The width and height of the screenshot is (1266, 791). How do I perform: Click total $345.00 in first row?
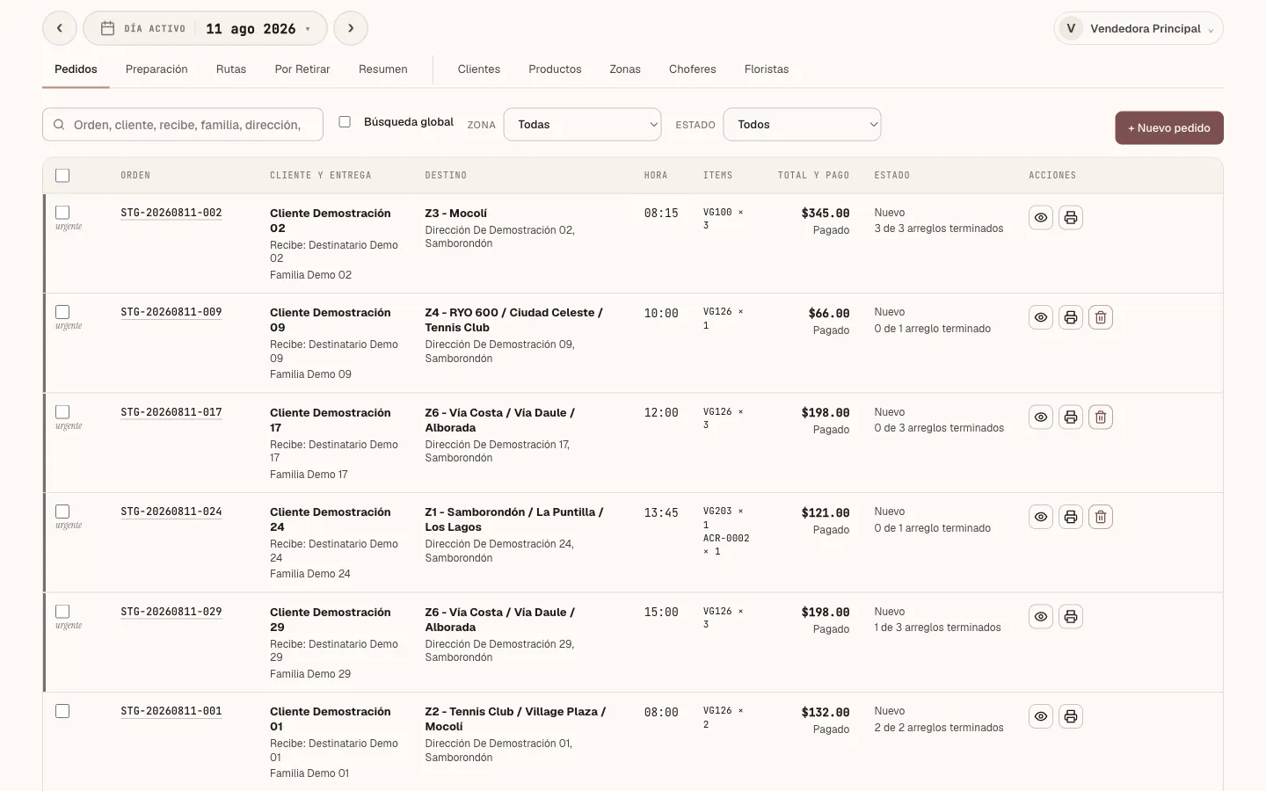point(826,214)
